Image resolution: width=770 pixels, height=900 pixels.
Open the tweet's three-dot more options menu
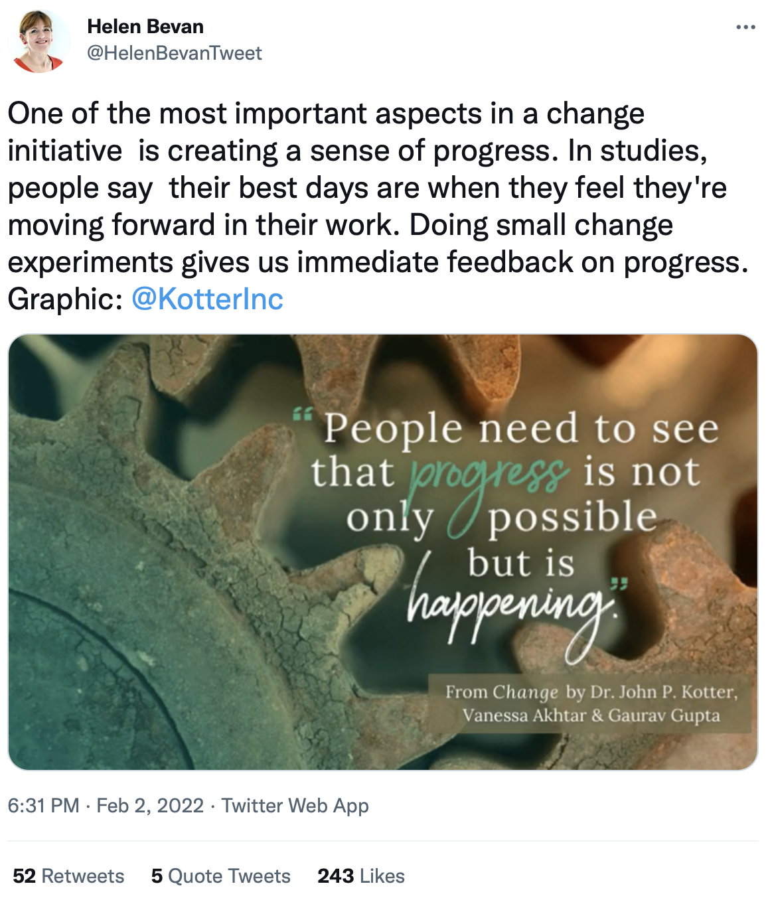point(745,27)
